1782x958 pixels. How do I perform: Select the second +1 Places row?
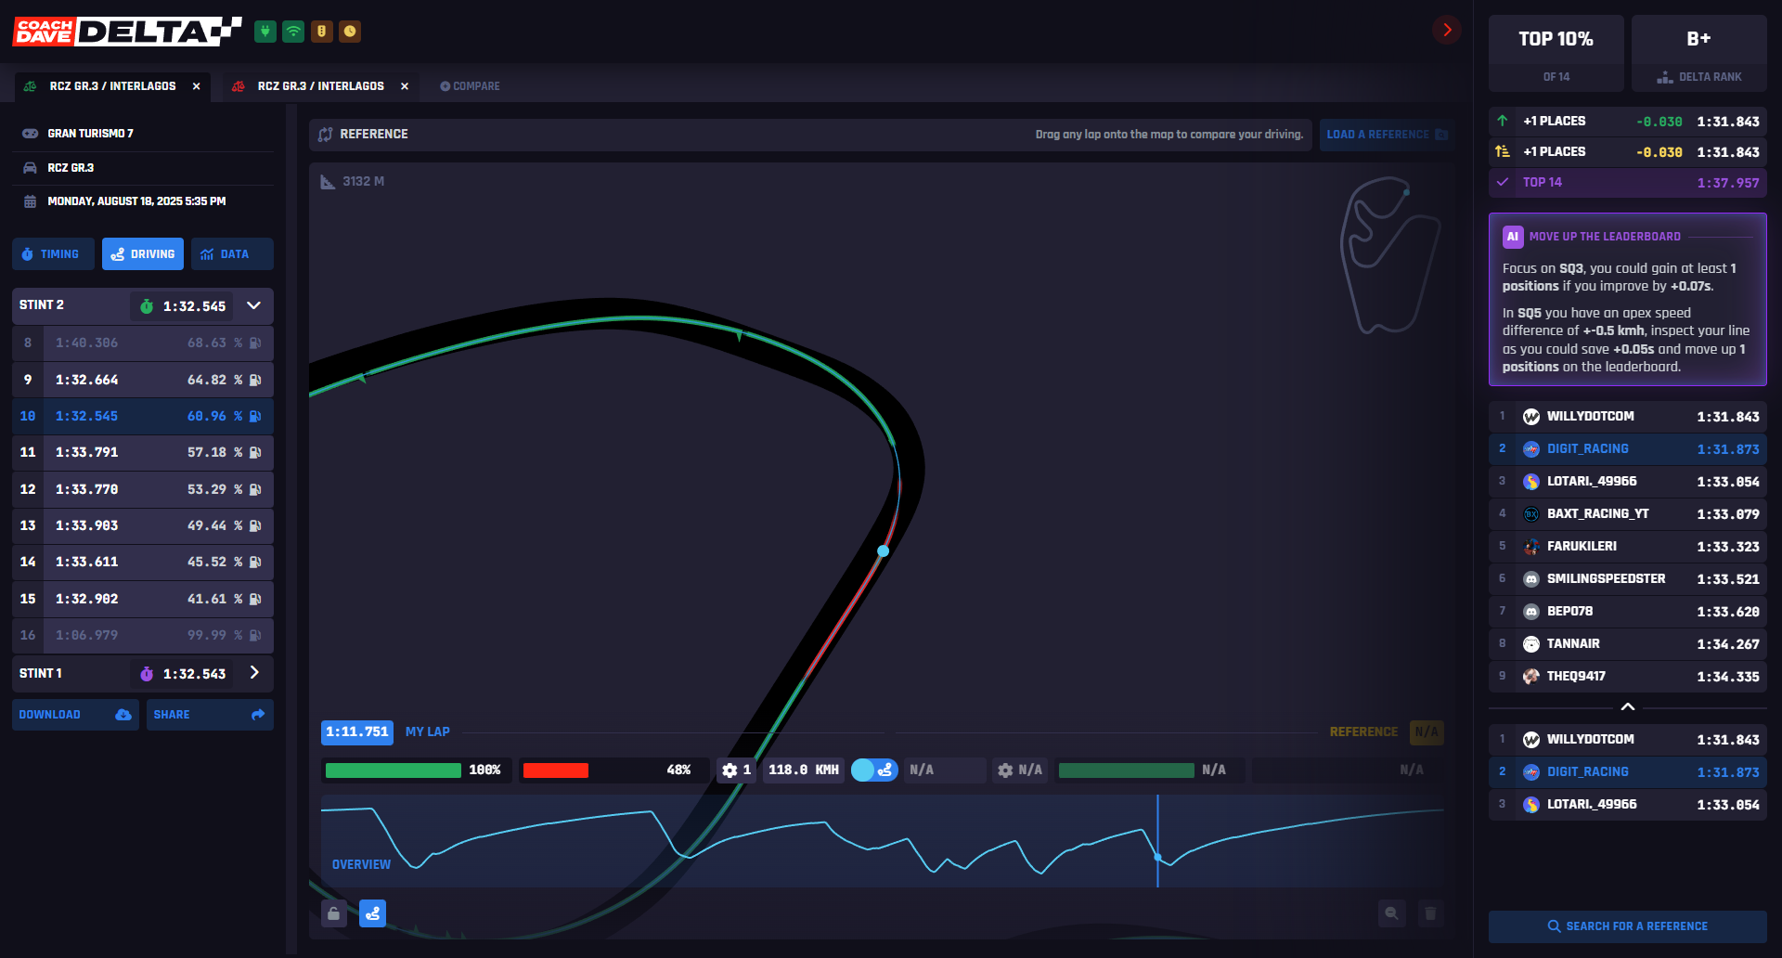click(1628, 152)
